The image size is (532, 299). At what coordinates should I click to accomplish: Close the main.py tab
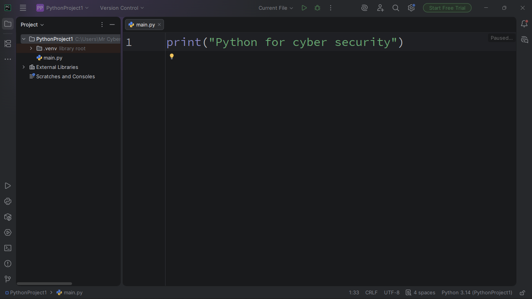[x=159, y=25]
